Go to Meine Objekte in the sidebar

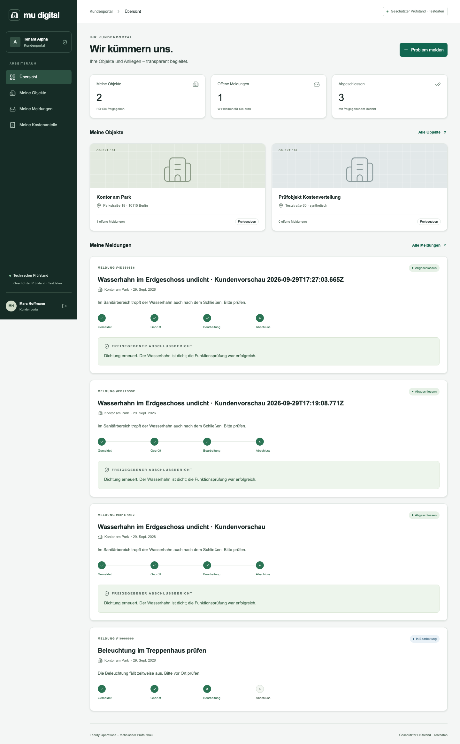tap(39, 93)
